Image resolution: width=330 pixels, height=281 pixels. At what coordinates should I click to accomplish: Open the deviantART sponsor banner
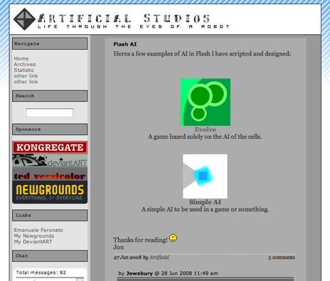pyautogui.click(x=50, y=161)
